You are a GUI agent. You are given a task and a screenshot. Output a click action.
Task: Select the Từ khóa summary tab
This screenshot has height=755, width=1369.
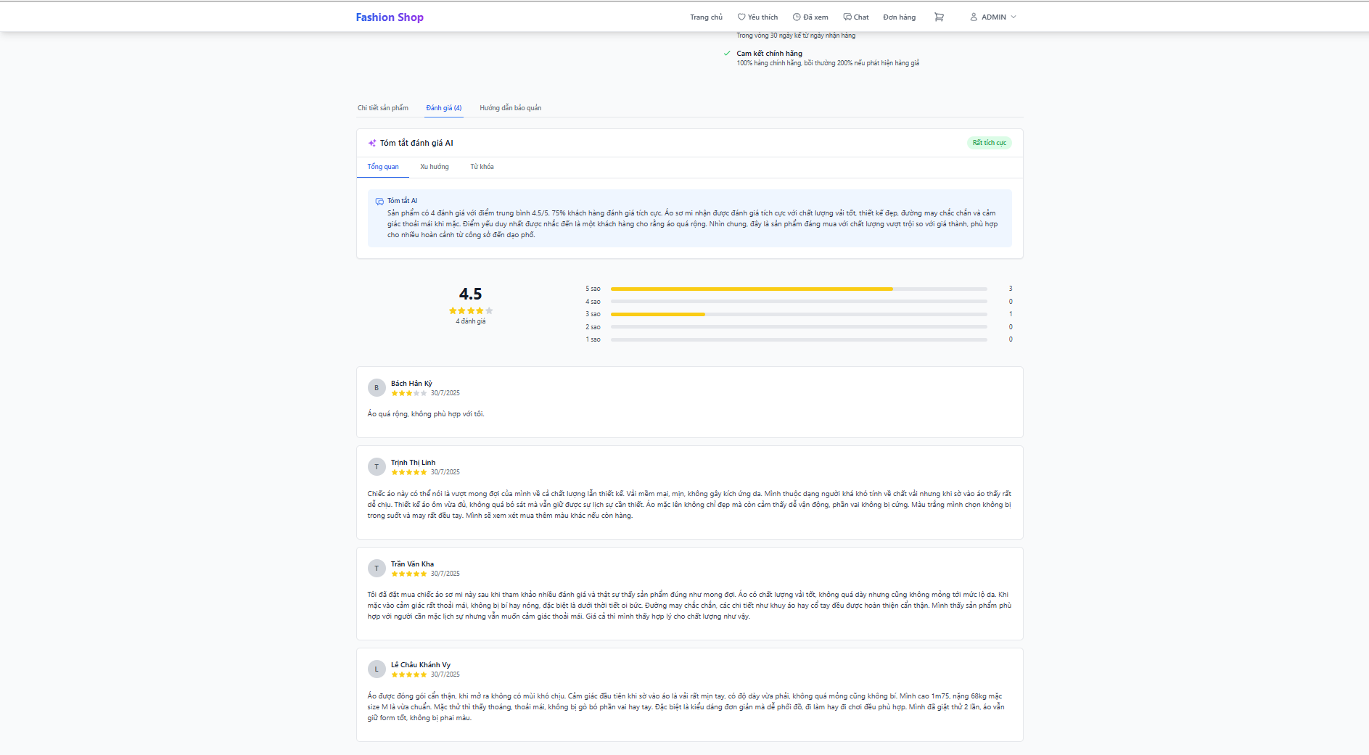482,167
